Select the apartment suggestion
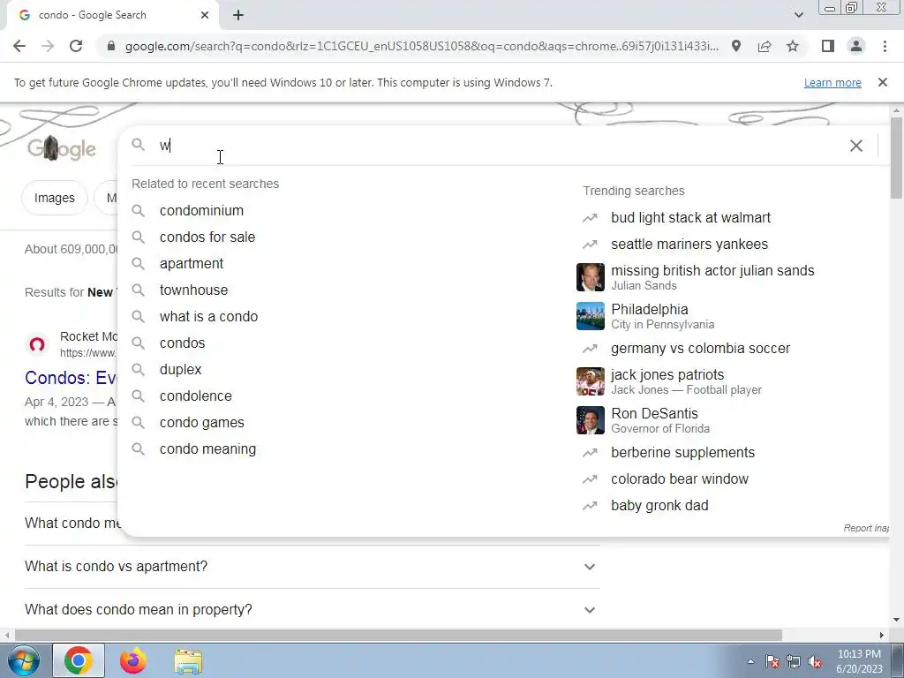This screenshot has height=678, width=904. point(192,263)
